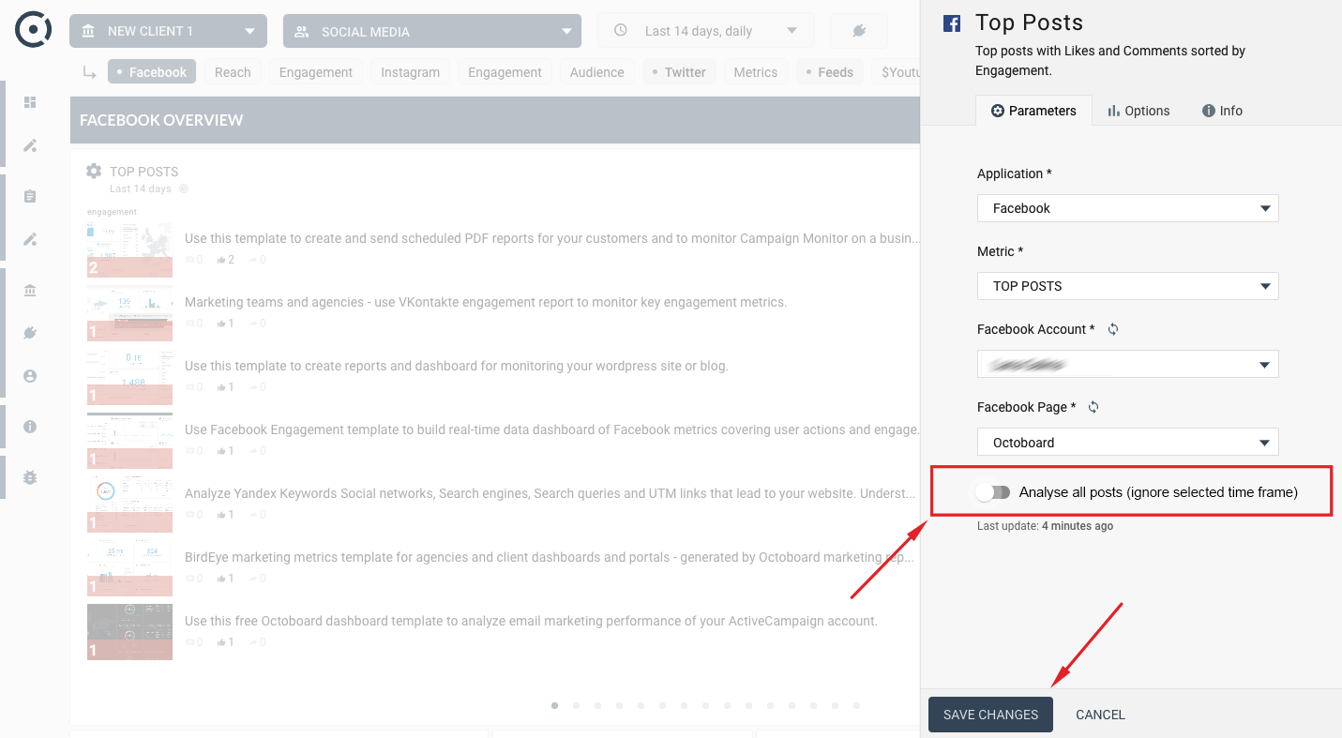Click the gear icon beside TOP POSTS widget
Screen dimensions: 1342x738
[94, 172]
